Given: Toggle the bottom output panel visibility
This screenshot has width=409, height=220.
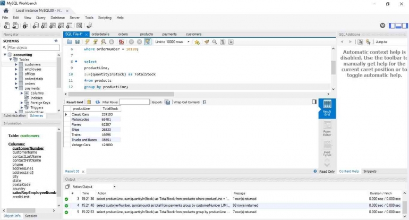Looking at the screenshot, I should [x=398, y=26].
